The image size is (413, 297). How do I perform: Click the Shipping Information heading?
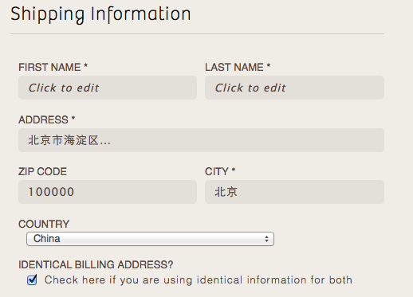click(100, 14)
